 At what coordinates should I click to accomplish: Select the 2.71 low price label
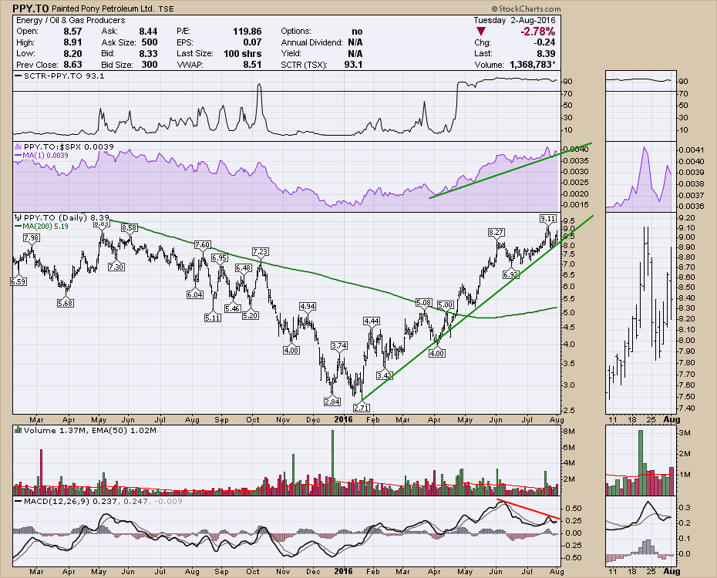tap(359, 406)
